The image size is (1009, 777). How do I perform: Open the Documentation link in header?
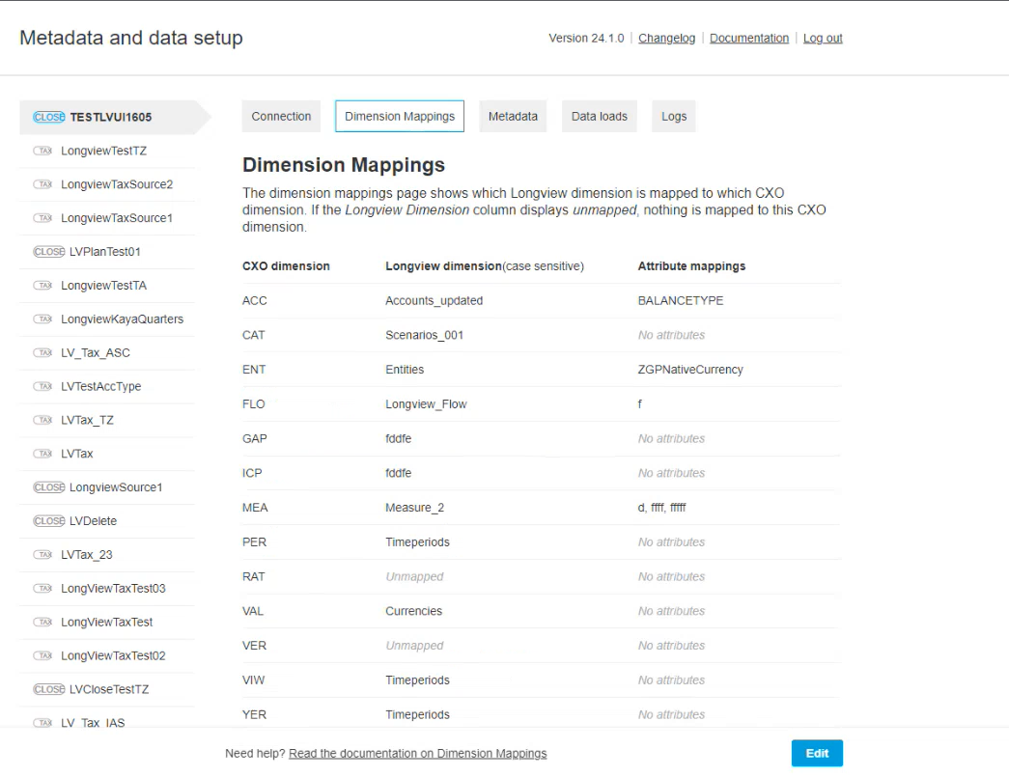pyautogui.click(x=749, y=39)
